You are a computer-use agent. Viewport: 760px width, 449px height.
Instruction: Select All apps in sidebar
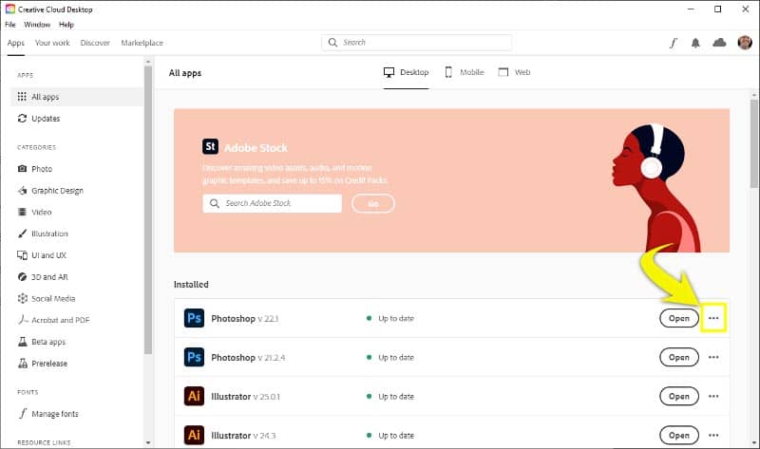click(77, 97)
